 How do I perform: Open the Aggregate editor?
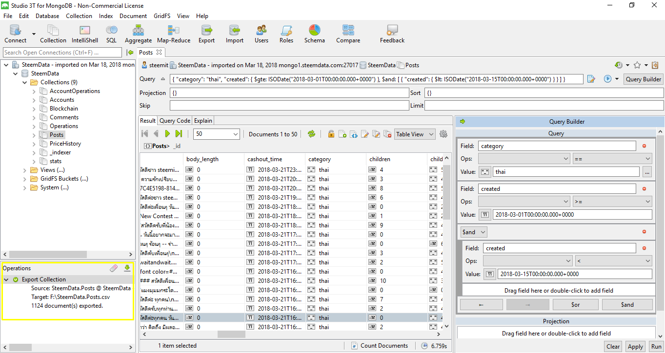[138, 34]
